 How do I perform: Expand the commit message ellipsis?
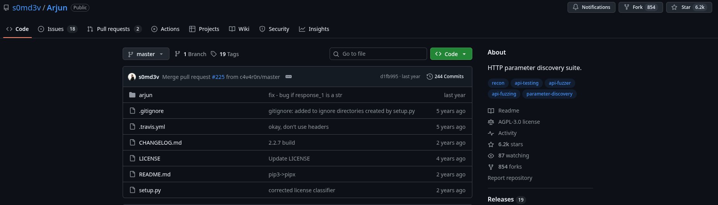(x=289, y=77)
